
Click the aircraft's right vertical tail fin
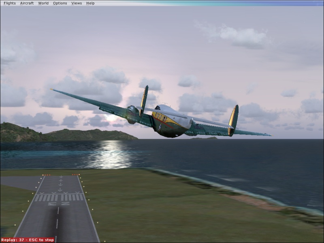(x=233, y=117)
